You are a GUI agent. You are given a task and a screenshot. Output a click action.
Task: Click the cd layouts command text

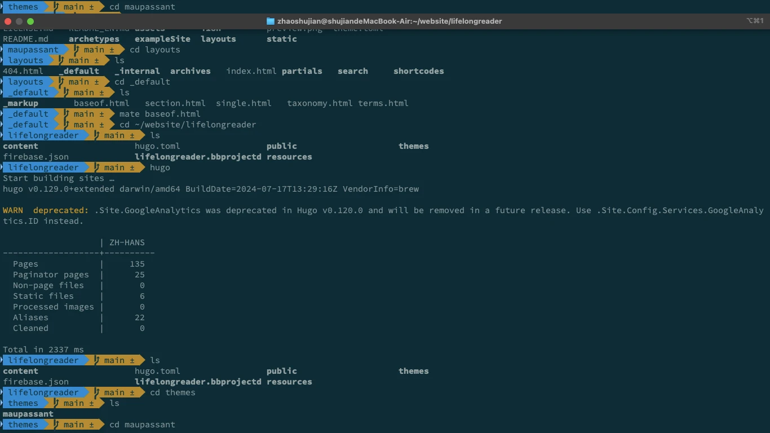[x=155, y=50]
